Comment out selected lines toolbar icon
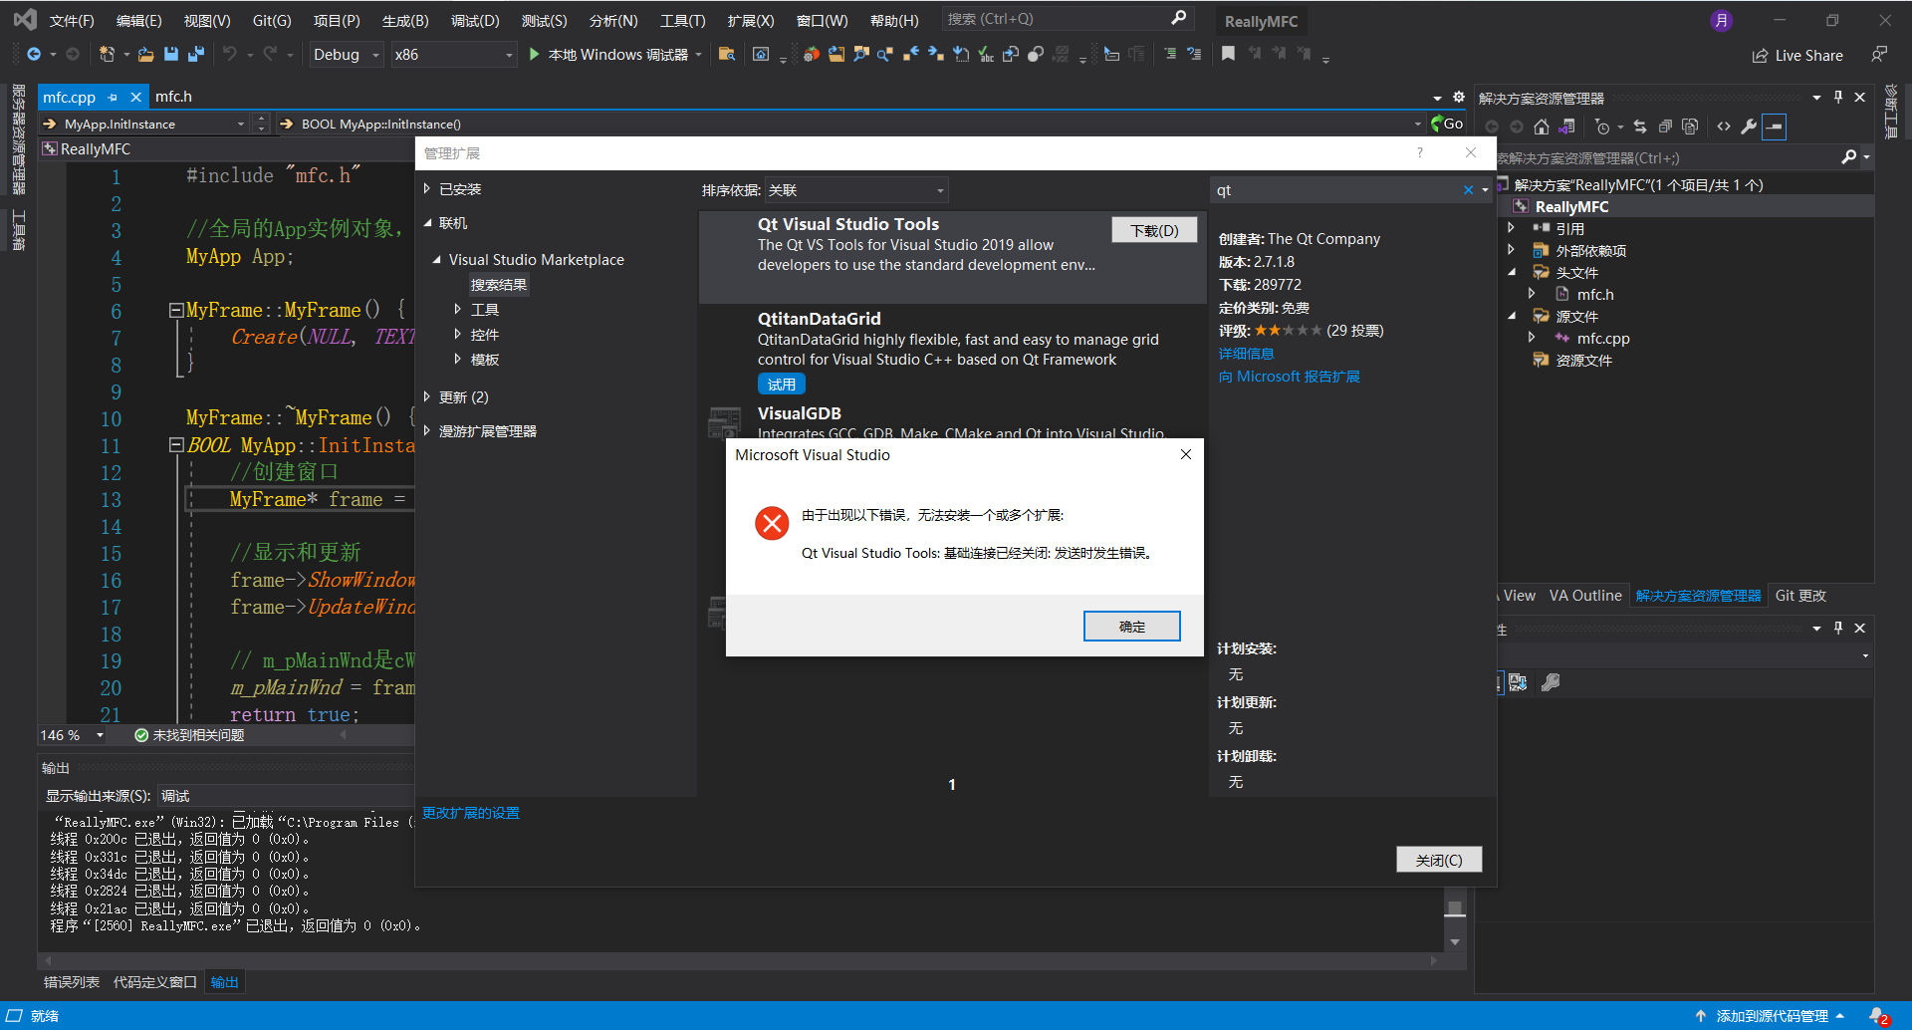Screen dimensions: 1912x1030 [x=1170, y=55]
